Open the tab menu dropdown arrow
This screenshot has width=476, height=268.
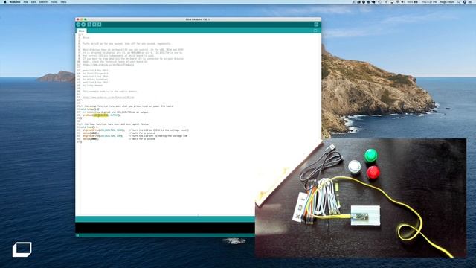click(315, 31)
